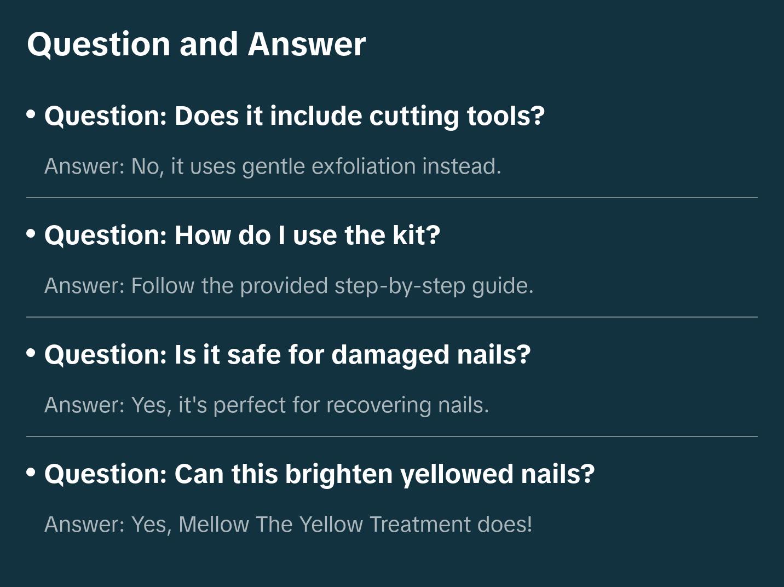The width and height of the screenshot is (784, 587).
Task: Click the 'Answer:' label under the yellowed nails question
Action: [x=85, y=525]
